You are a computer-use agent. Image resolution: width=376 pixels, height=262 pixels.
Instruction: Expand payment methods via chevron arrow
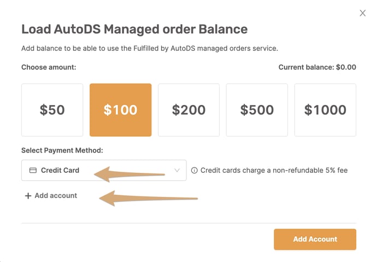point(177,170)
